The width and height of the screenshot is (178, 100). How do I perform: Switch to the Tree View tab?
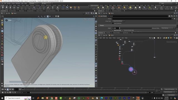click(108, 33)
